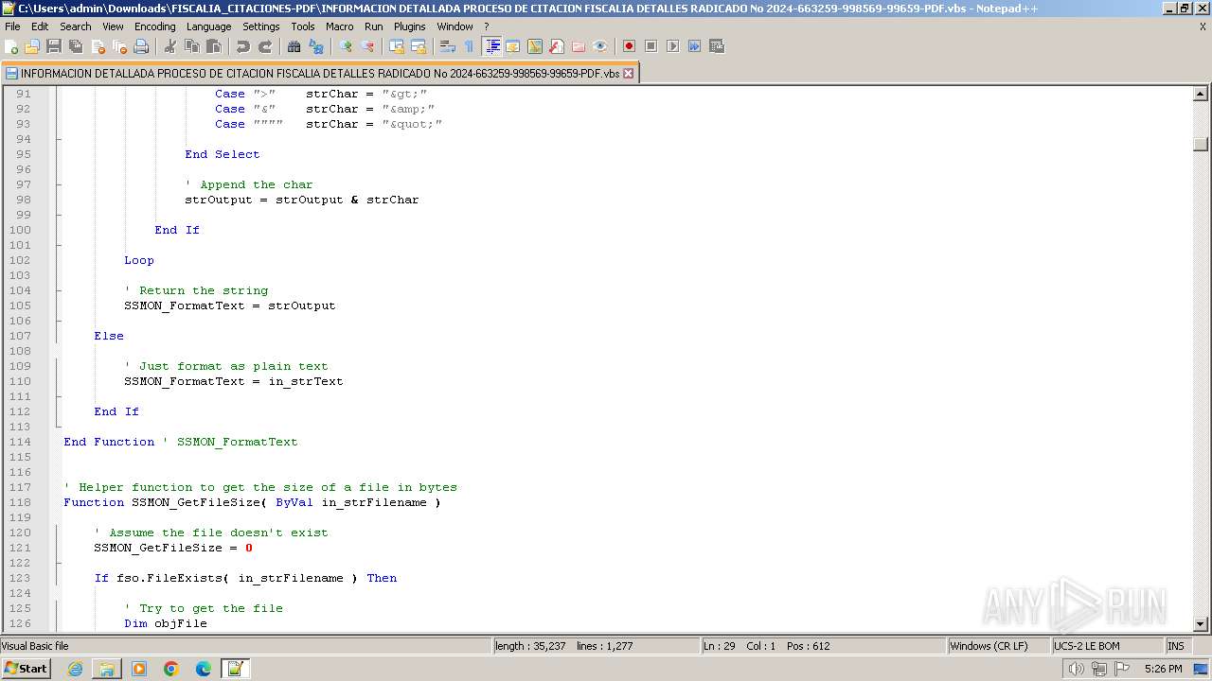The image size is (1212, 681).
Task: Open the Plugins menu
Action: click(409, 26)
